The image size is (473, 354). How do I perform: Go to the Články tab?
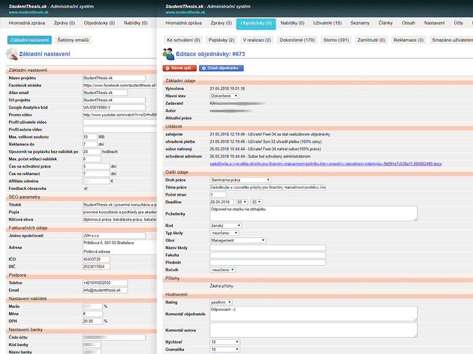385,23
